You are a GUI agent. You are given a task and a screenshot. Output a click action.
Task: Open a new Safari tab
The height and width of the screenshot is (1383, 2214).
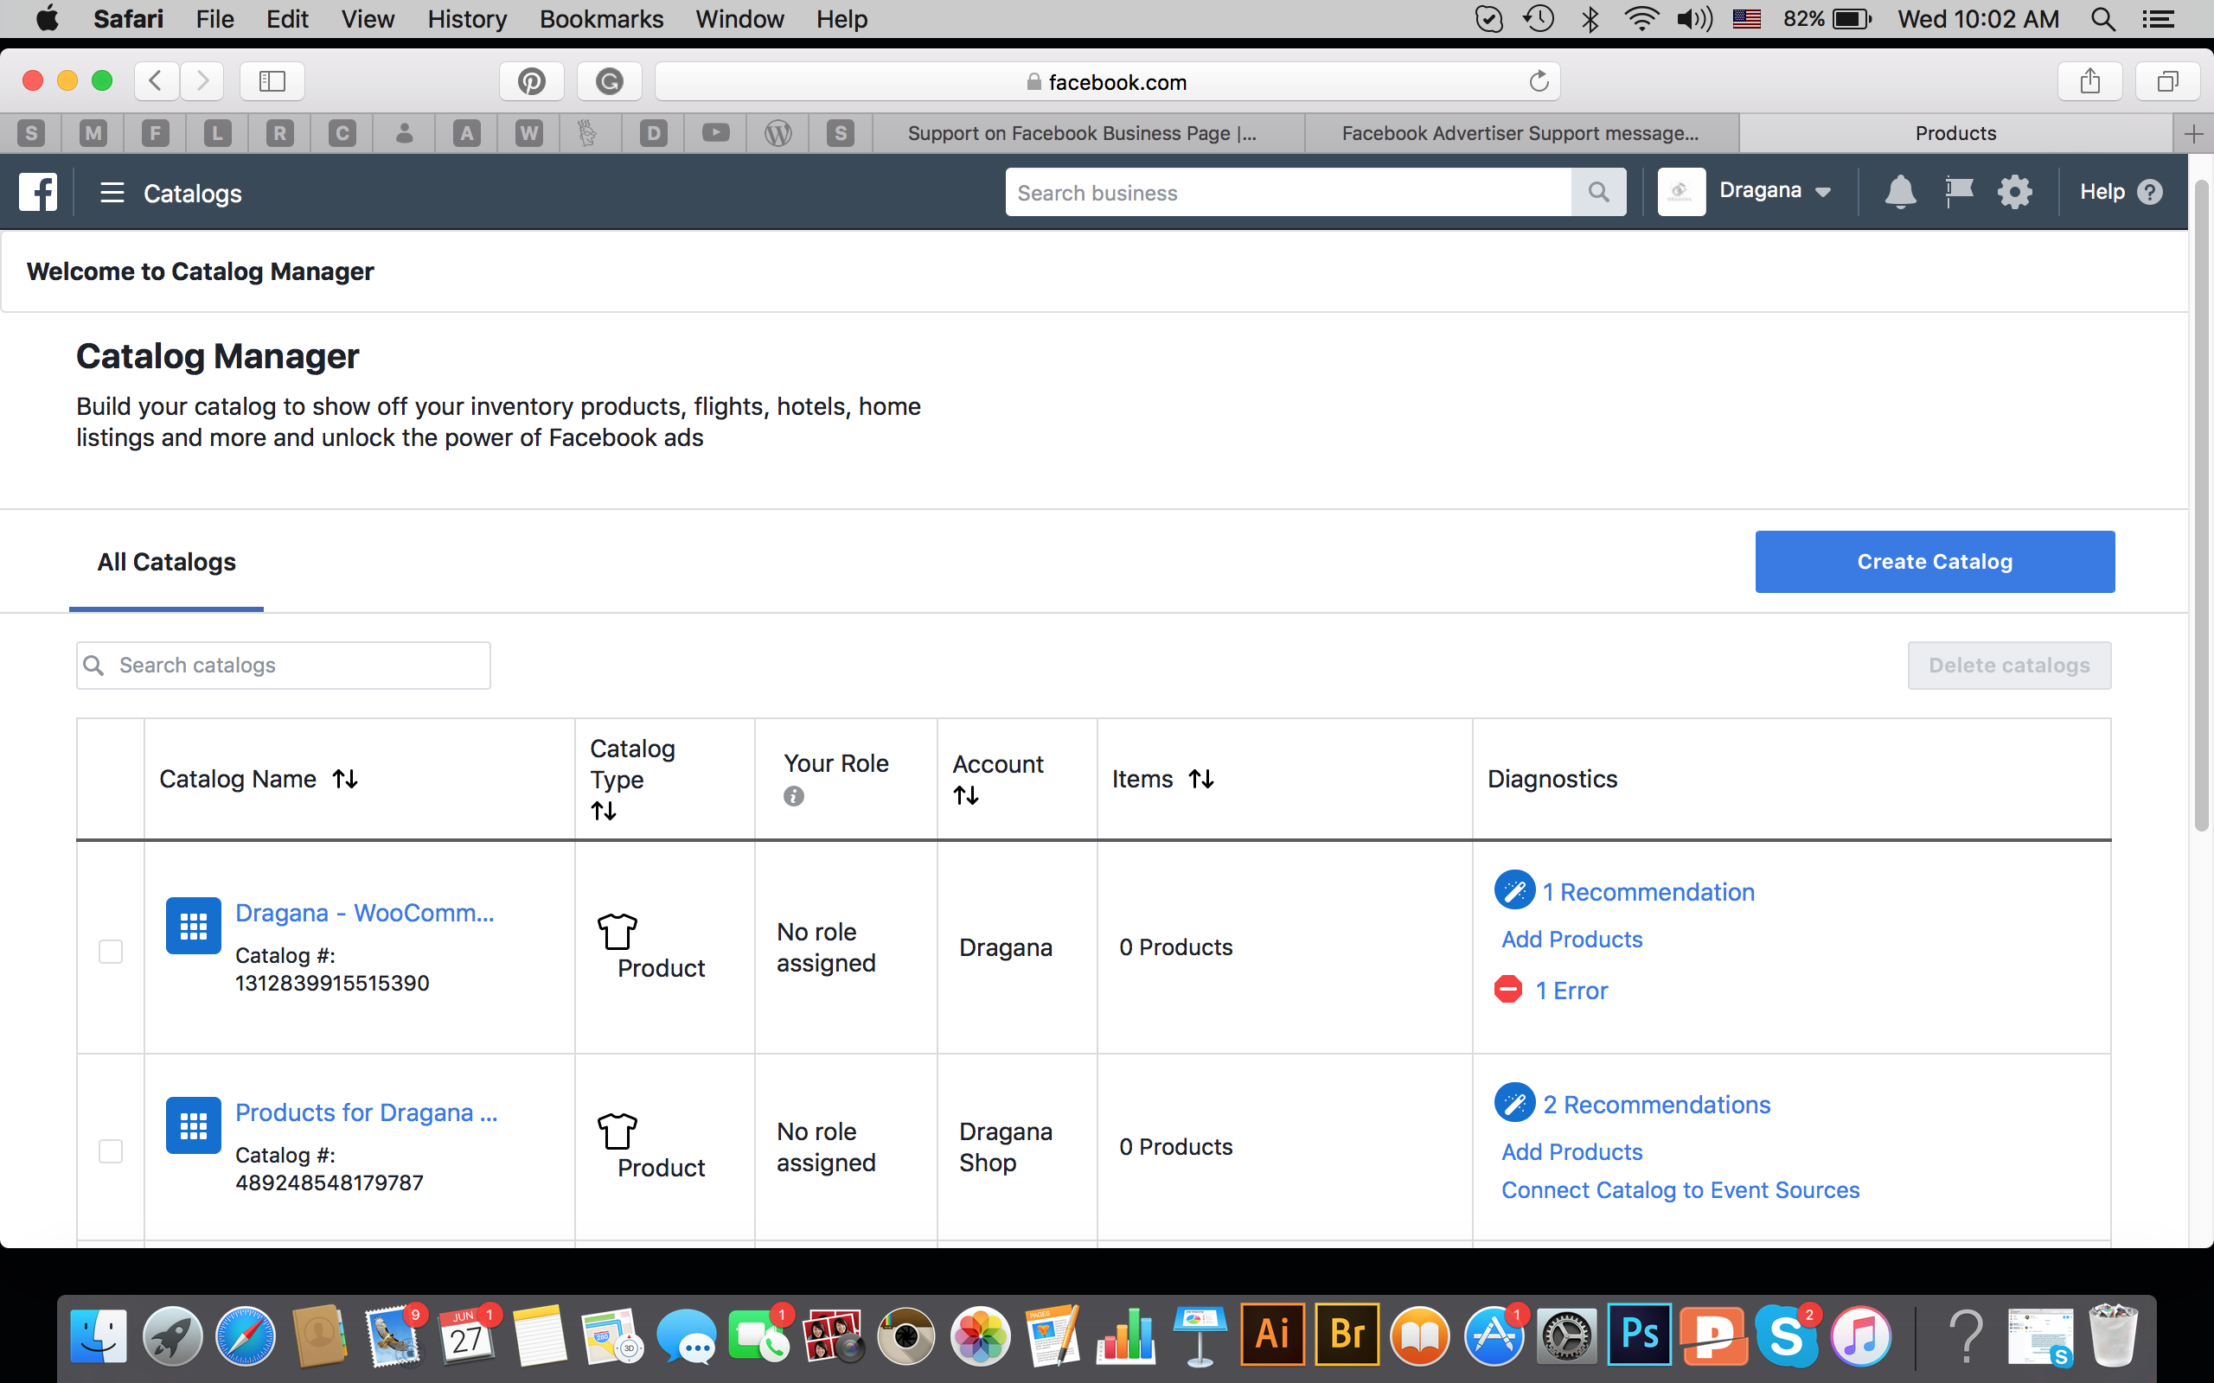click(2193, 133)
